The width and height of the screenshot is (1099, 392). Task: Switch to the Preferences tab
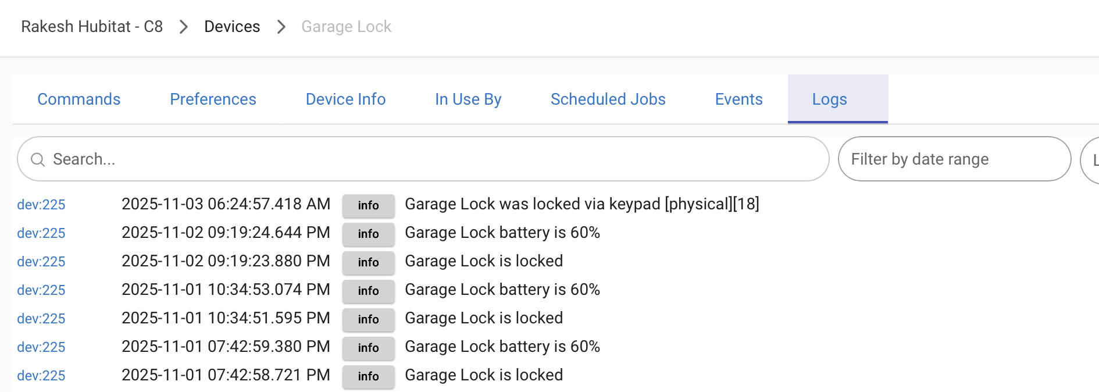pos(213,99)
